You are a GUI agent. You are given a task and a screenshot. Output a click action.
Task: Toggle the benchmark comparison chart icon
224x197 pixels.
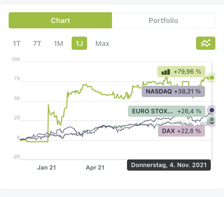[x=205, y=44]
